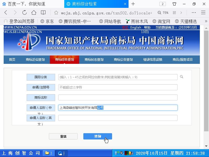
Task: Click the 重填 reset button
Action: pyautogui.click(x=63, y=136)
